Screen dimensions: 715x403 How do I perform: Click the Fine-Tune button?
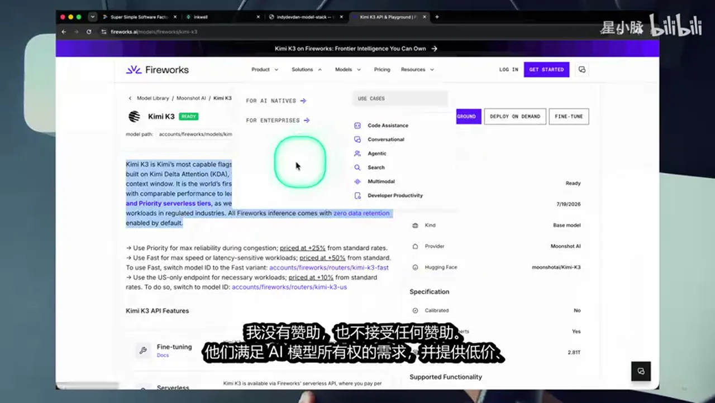tap(569, 117)
